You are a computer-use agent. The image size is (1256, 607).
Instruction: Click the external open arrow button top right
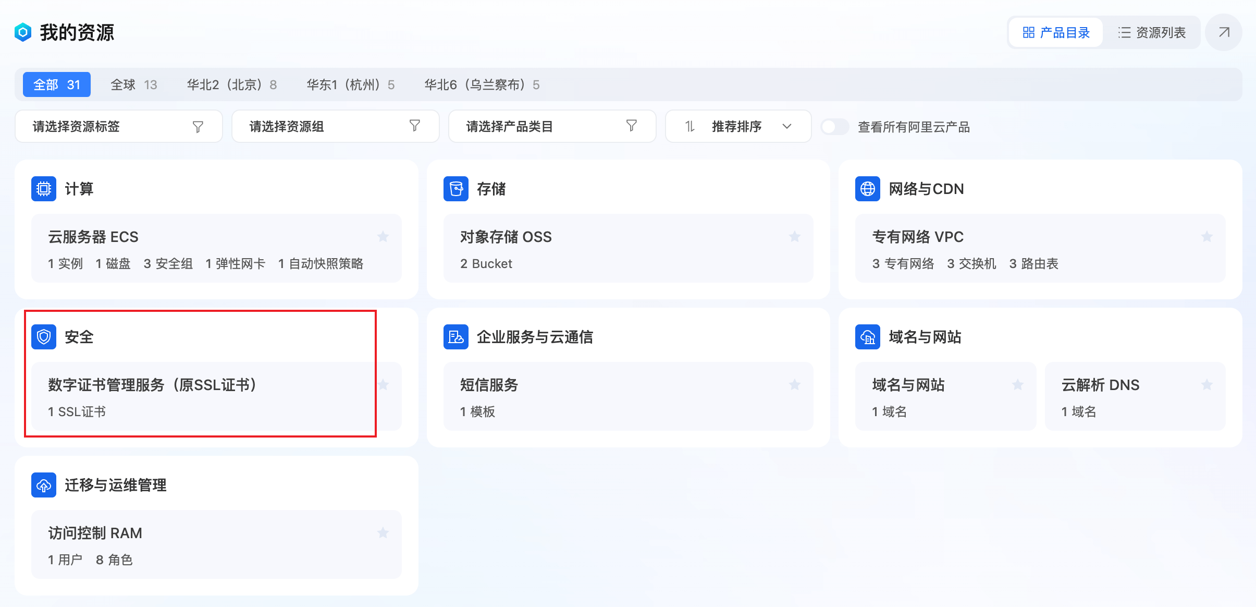click(x=1223, y=32)
